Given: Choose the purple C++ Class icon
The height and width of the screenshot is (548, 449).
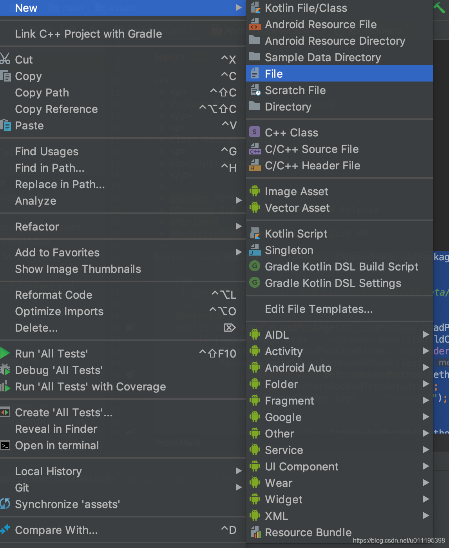Looking at the screenshot, I should coord(255,132).
